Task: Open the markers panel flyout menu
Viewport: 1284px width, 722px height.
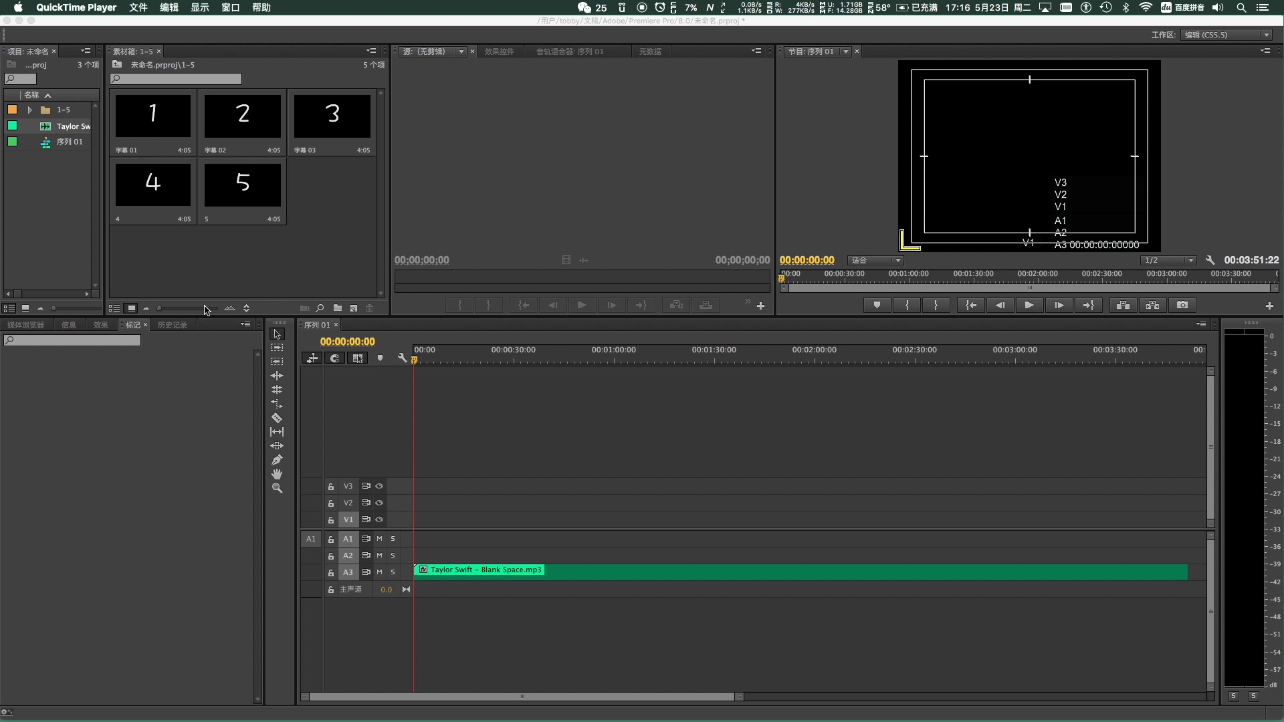Action: point(245,324)
